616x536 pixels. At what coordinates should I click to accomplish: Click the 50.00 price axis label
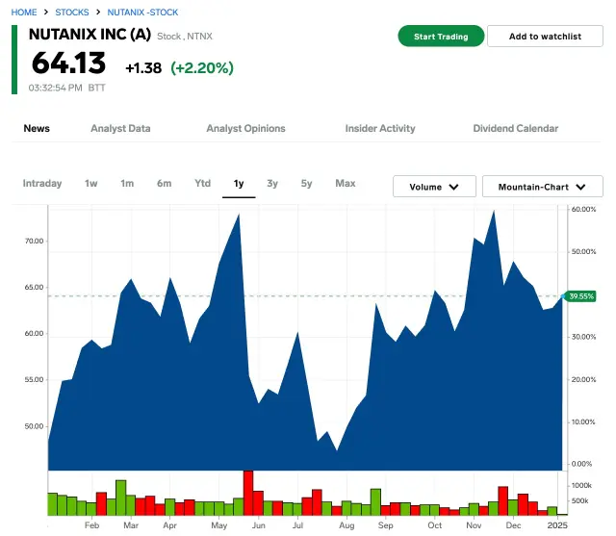click(x=35, y=426)
